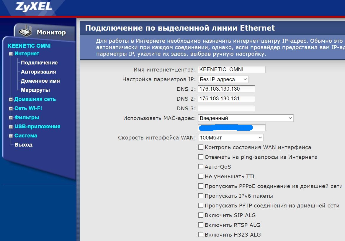Image resolution: width=345 pixels, height=241 pixels.
Task: Enable Контроль состояния WAN интерфейса checkbox
Action: point(201,147)
